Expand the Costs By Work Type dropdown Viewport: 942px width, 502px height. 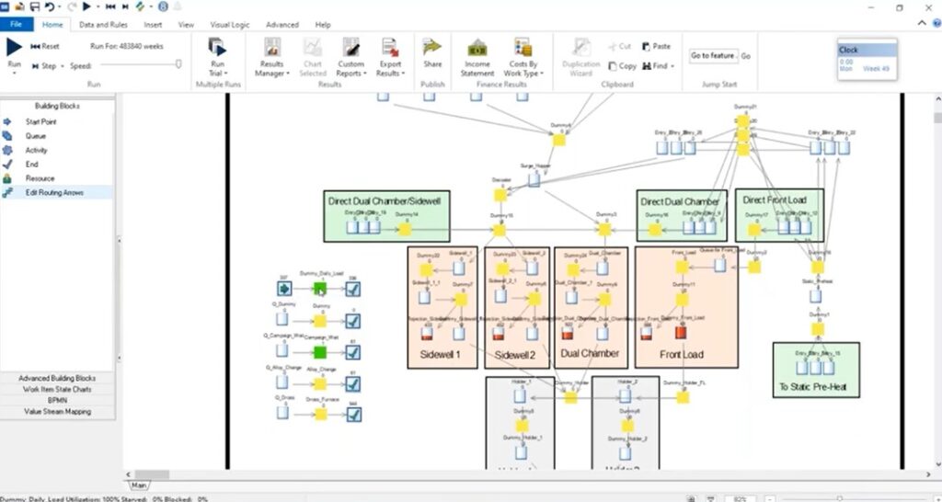(523, 68)
